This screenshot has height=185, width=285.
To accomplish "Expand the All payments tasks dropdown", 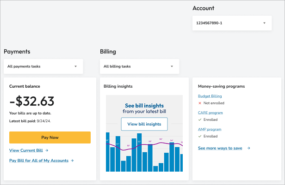I will pos(43,66).
